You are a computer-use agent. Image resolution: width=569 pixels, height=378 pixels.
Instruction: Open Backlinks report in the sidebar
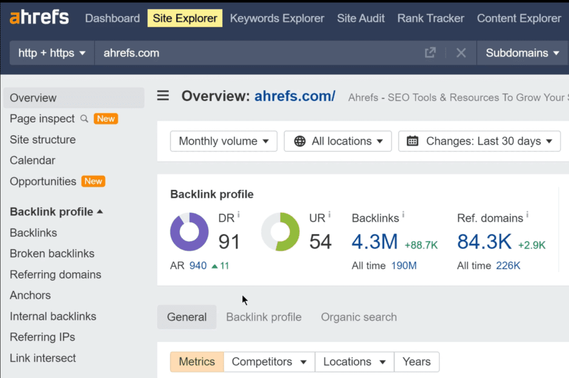click(x=33, y=233)
